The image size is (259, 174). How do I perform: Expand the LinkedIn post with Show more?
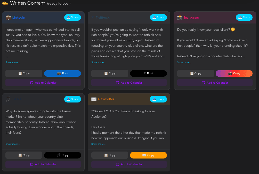(12, 62)
